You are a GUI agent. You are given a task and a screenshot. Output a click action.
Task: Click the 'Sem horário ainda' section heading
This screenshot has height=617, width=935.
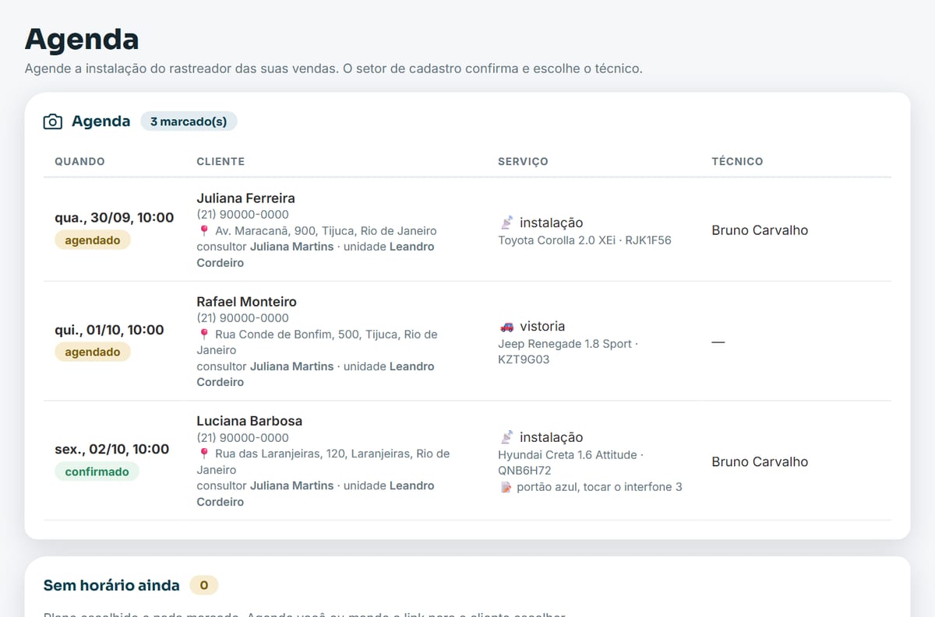coord(111,585)
